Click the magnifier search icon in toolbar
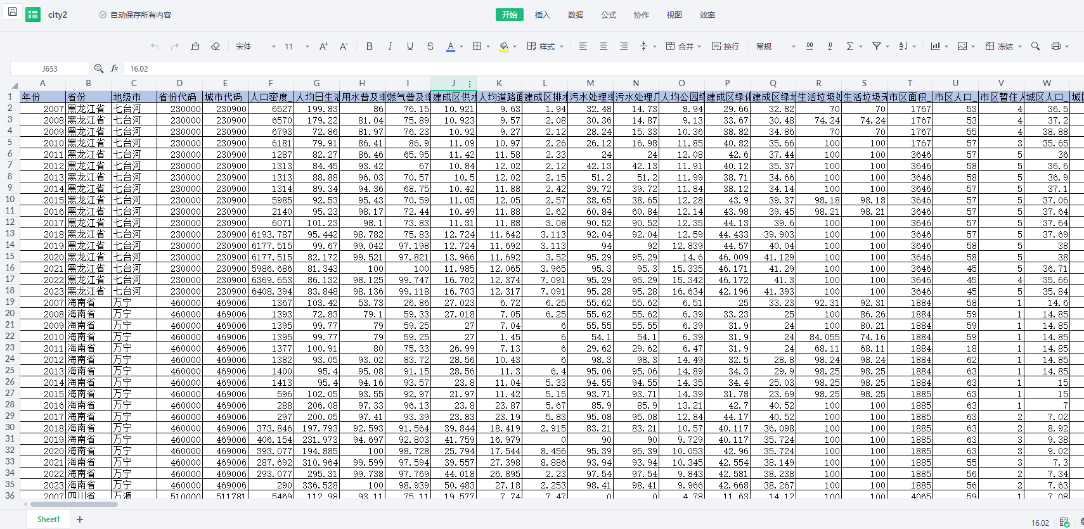The width and height of the screenshot is (1084, 529). pyautogui.click(x=1035, y=46)
